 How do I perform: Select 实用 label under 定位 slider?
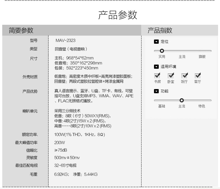162,57
